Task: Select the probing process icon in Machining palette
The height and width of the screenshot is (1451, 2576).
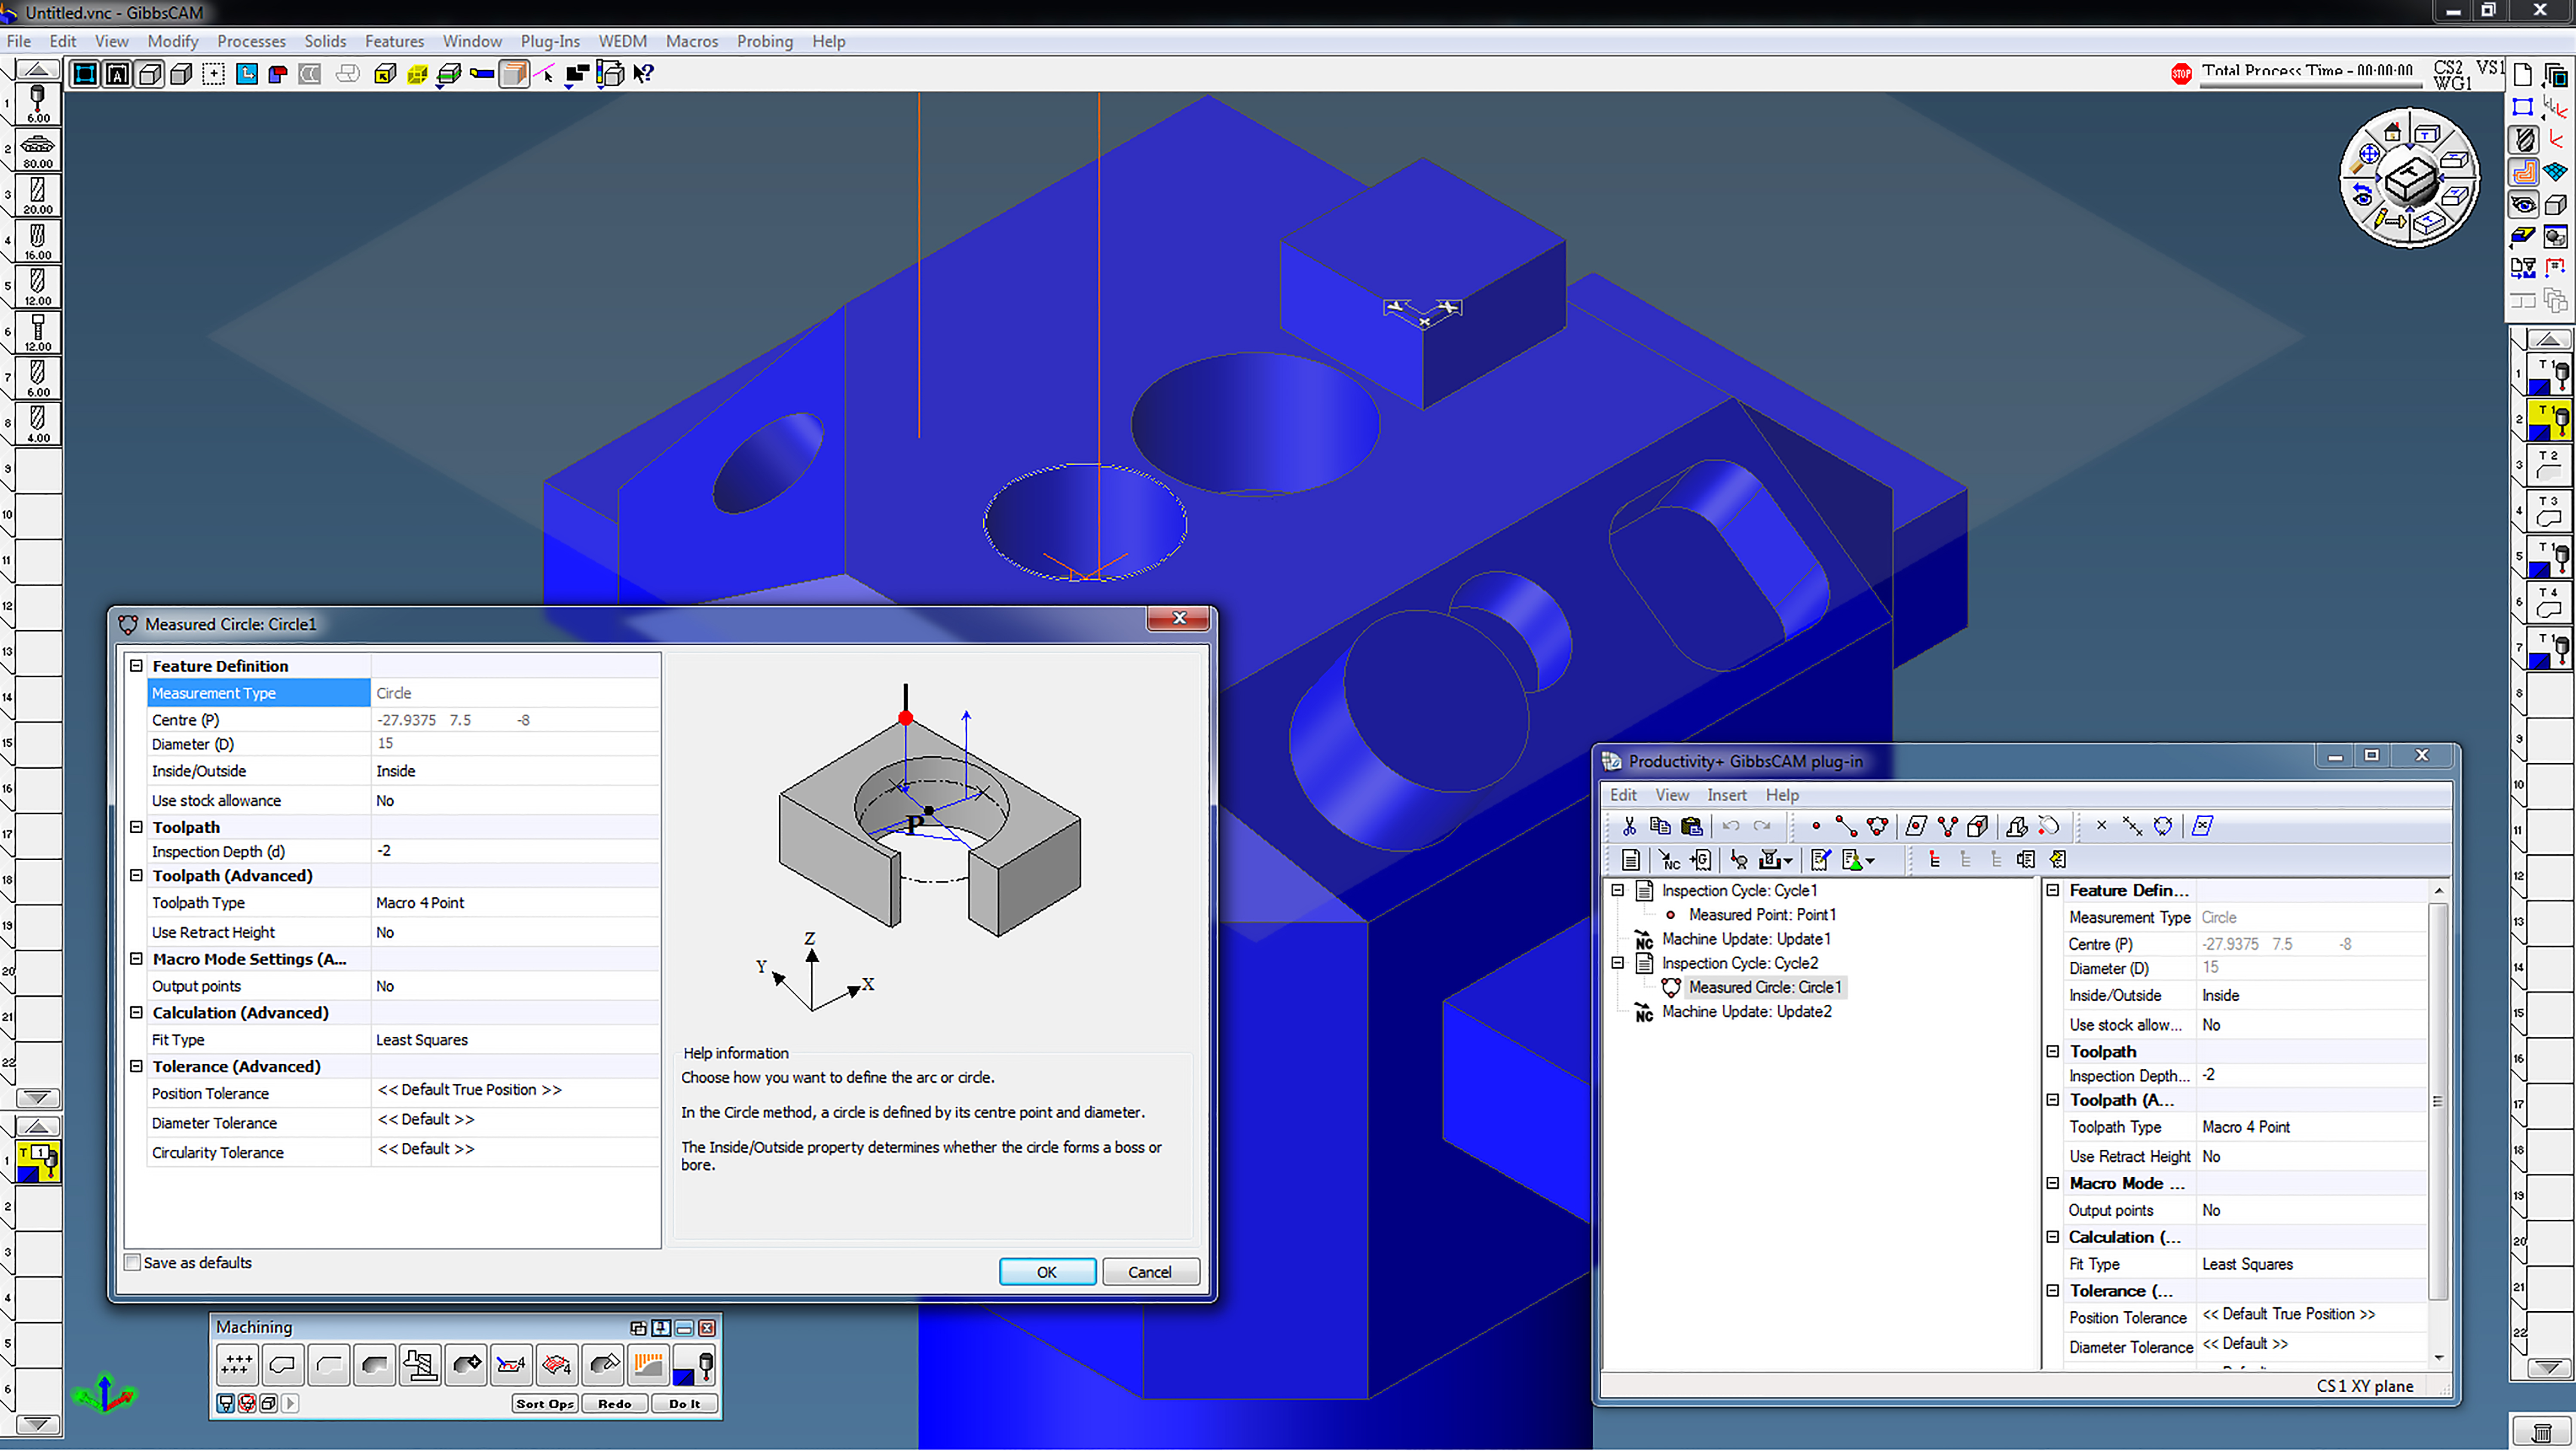Action: (694, 1365)
